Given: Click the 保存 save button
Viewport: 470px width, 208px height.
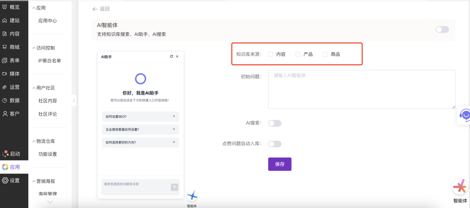Looking at the screenshot, I should point(280,164).
